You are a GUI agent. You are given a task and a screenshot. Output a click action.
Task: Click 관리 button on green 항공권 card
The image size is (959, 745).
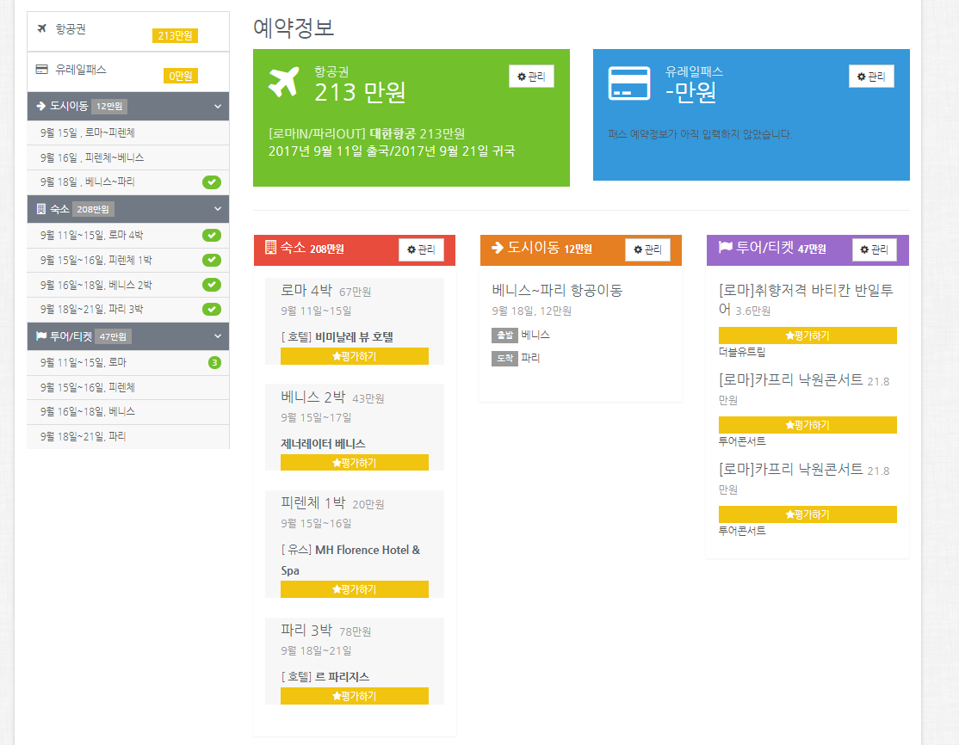(531, 77)
